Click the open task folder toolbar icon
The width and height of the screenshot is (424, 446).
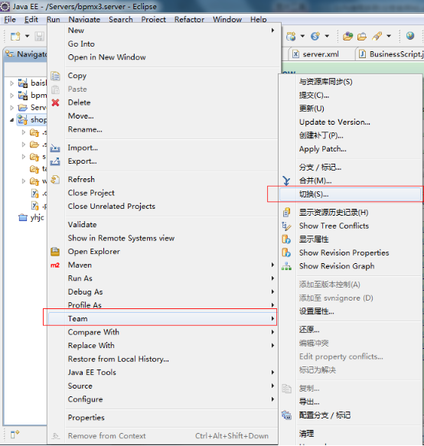pos(362,36)
